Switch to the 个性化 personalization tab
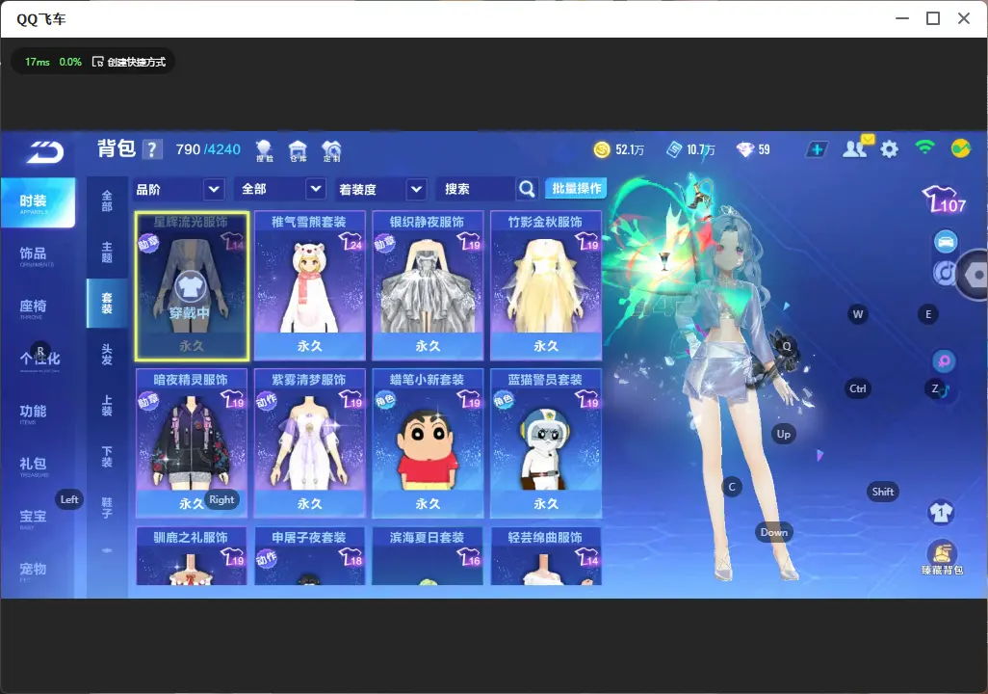 38,360
